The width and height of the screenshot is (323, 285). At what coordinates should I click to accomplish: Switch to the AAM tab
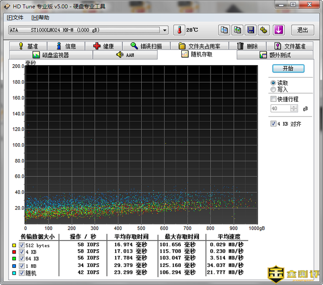(x=125, y=55)
